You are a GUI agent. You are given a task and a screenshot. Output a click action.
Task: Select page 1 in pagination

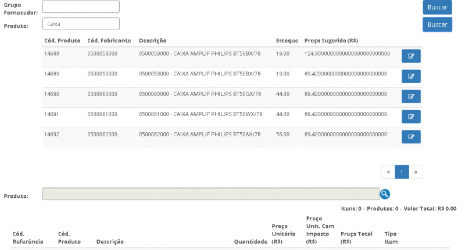click(x=402, y=172)
